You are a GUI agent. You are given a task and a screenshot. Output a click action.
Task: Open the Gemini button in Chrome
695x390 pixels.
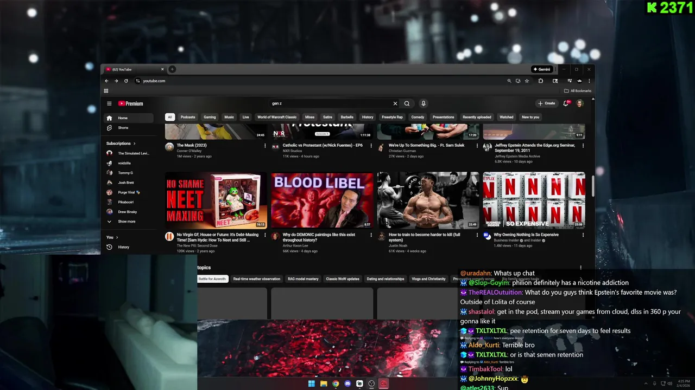542,69
